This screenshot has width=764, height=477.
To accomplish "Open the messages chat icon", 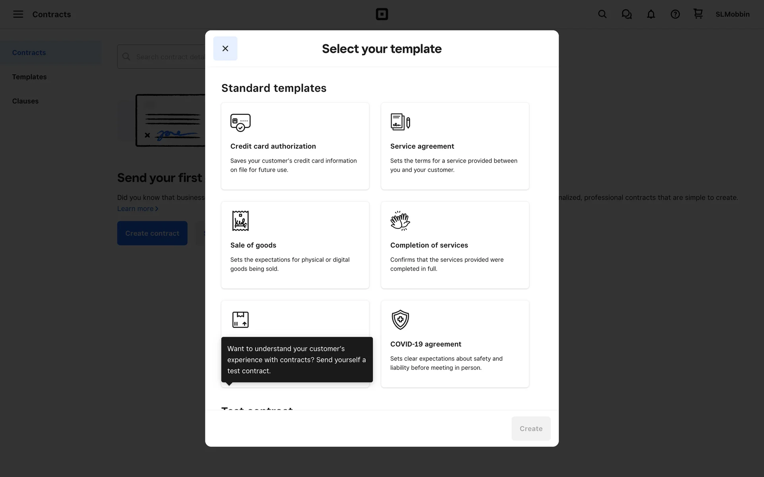I will tap(626, 14).
